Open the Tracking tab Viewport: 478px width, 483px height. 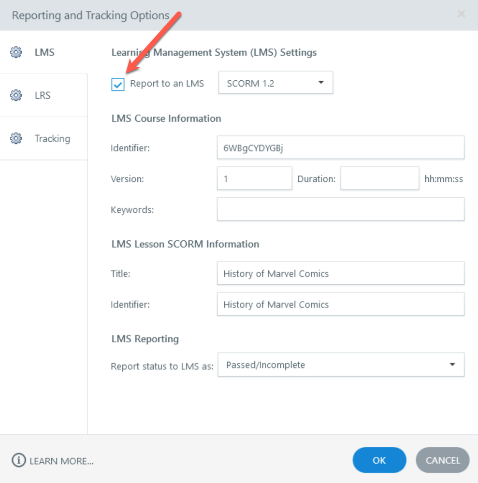52,139
